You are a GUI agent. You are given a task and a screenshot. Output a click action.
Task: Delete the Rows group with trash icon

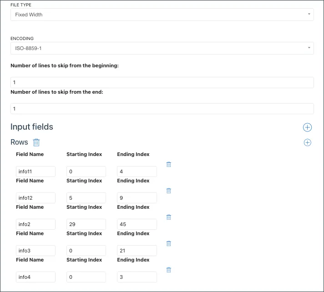click(36, 142)
